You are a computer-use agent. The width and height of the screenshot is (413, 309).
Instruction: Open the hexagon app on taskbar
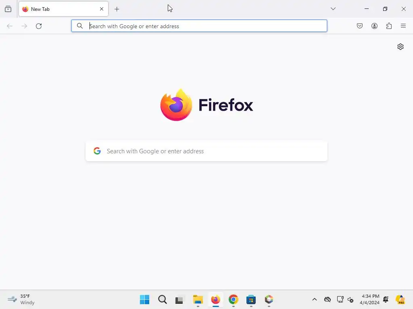click(x=269, y=299)
